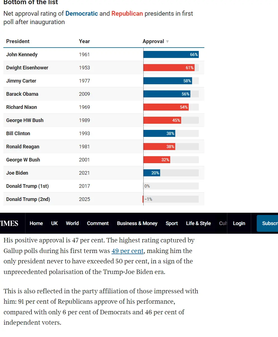
Task: Click the Times logo in navigation bar
Action: 10,223
